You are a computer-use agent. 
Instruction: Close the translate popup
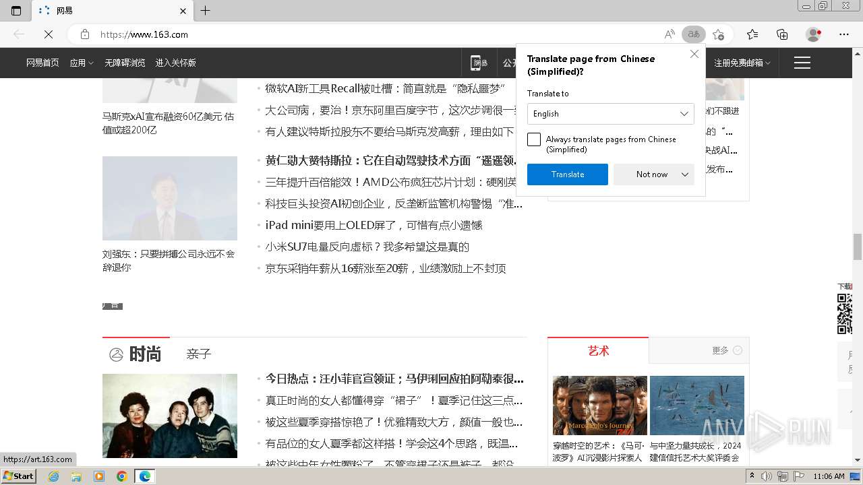[694, 54]
